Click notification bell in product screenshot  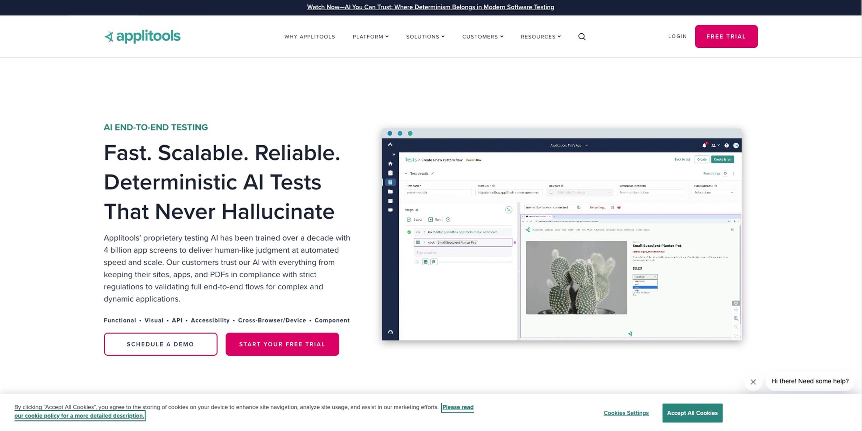[x=704, y=145]
